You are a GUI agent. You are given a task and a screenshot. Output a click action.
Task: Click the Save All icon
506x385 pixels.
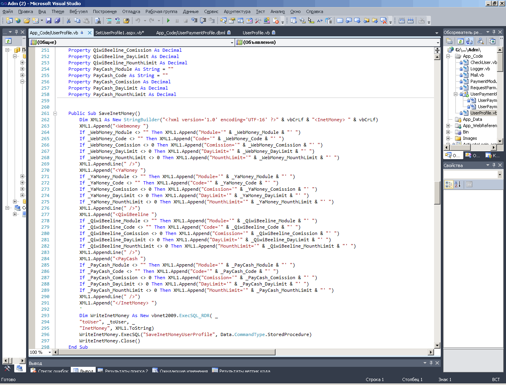click(57, 21)
